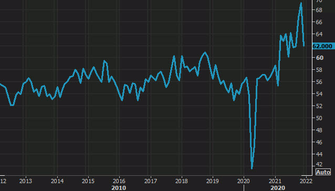Click the regular-weight 2020 year label
The height and width of the screenshot is (191, 335).
(x=244, y=181)
